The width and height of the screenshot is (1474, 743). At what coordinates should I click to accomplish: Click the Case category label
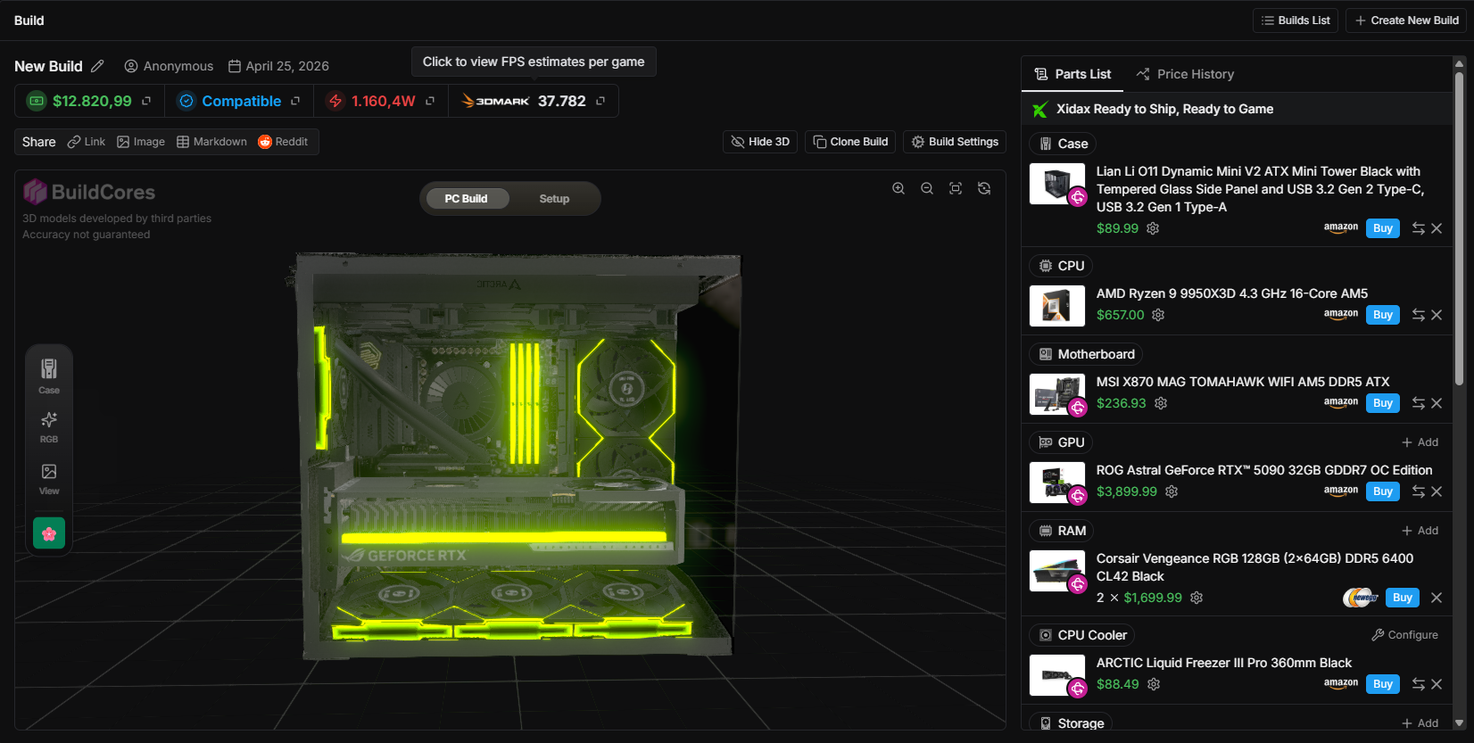click(x=1063, y=144)
